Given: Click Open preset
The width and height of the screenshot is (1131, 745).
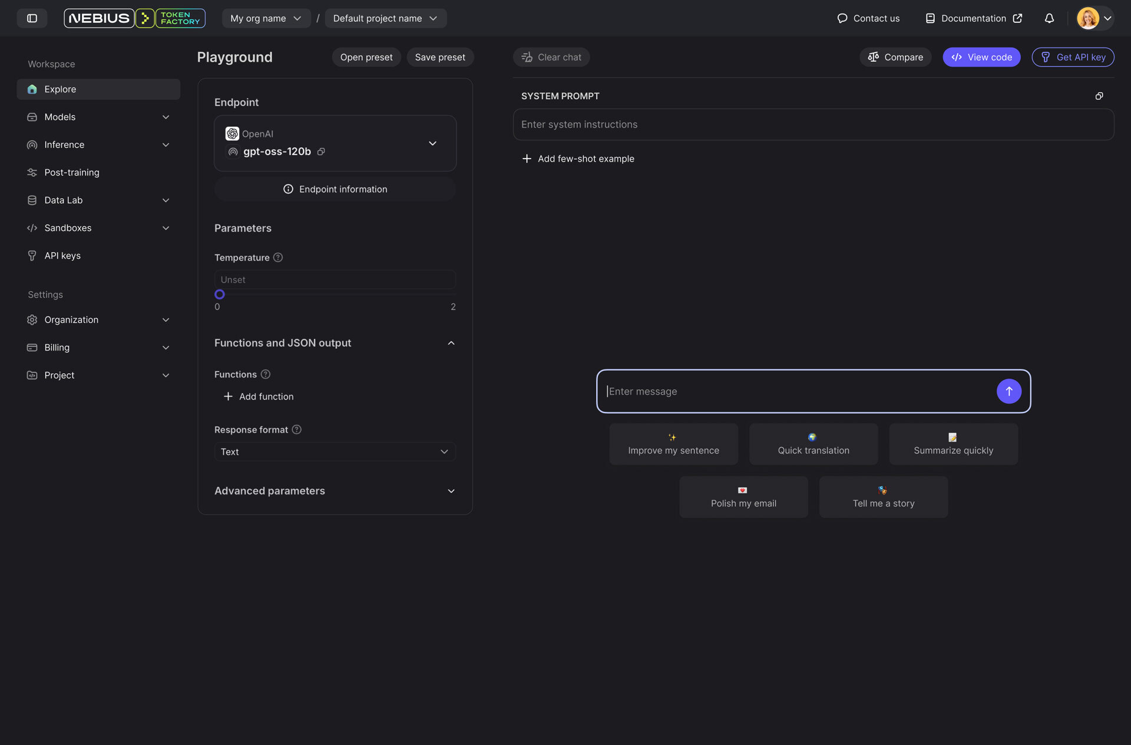Looking at the screenshot, I should click(x=366, y=57).
